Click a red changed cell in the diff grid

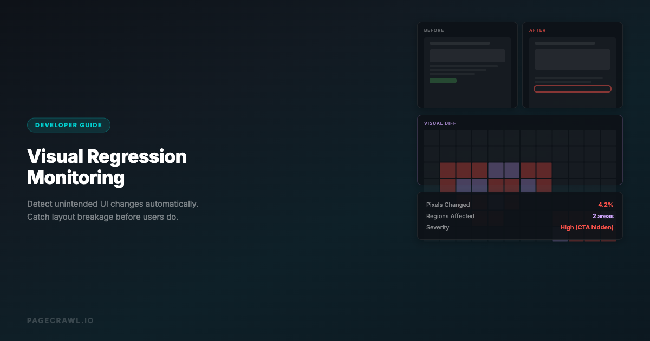point(447,170)
